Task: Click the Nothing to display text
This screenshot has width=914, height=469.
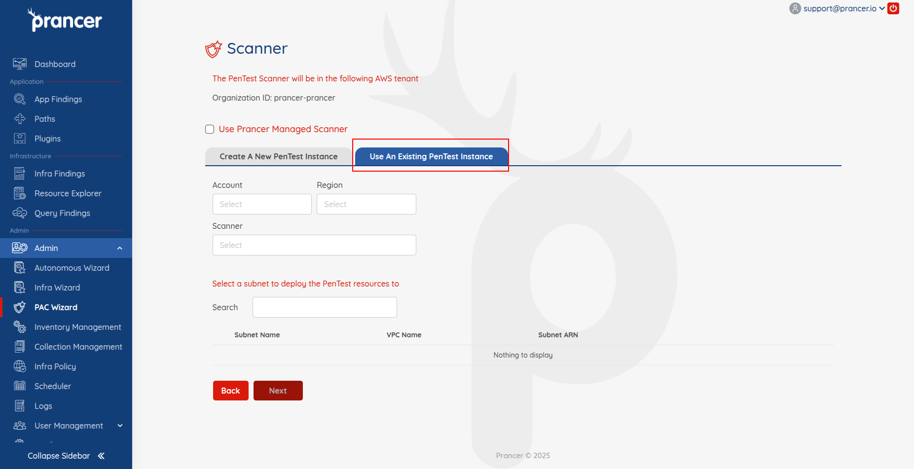Action: click(x=523, y=355)
